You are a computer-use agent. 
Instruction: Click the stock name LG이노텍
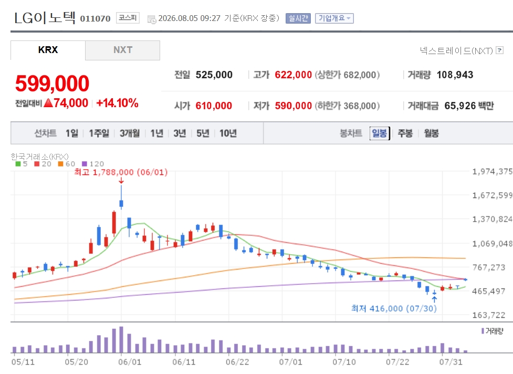point(45,18)
